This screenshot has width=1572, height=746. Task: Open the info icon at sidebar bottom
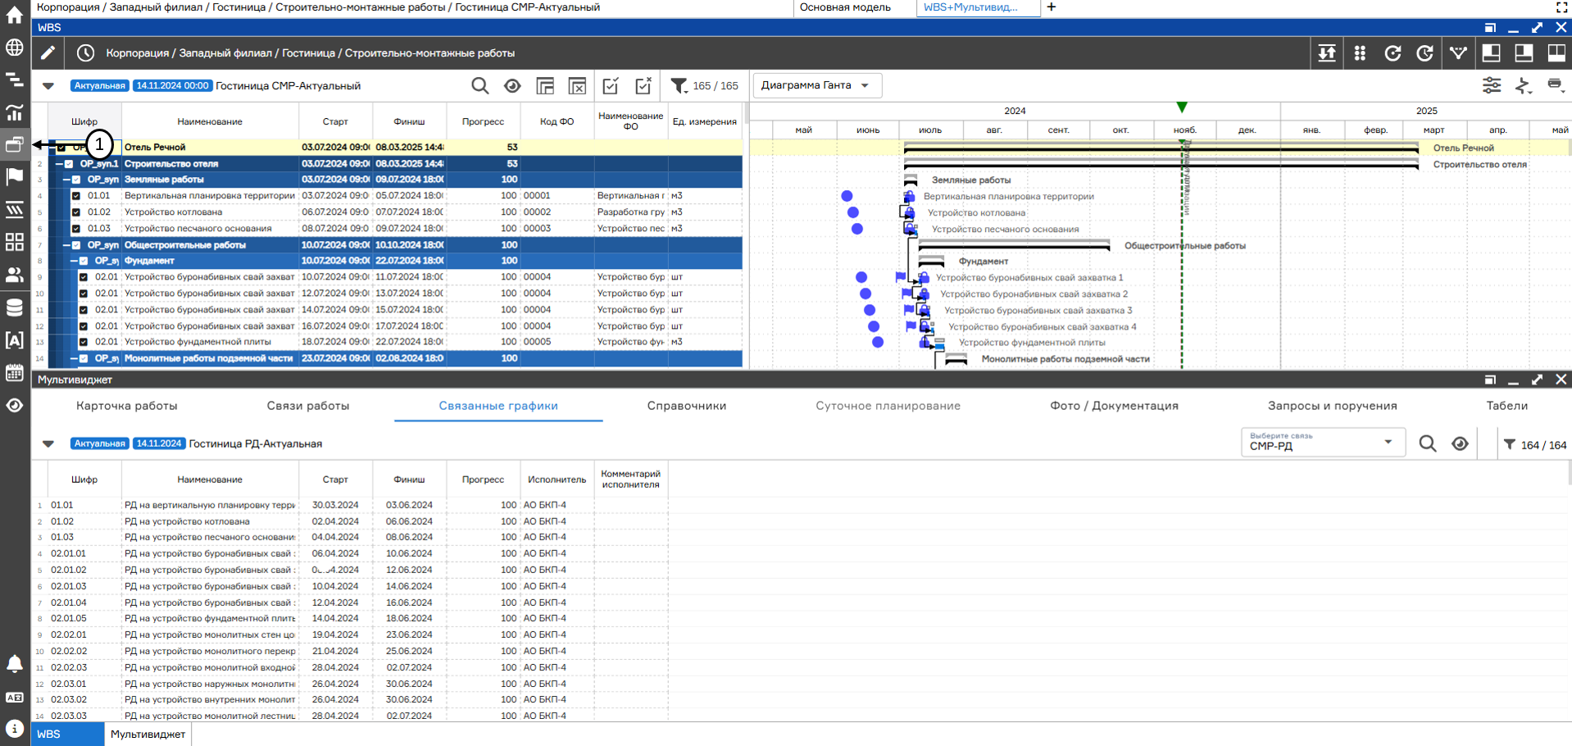(15, 728)
